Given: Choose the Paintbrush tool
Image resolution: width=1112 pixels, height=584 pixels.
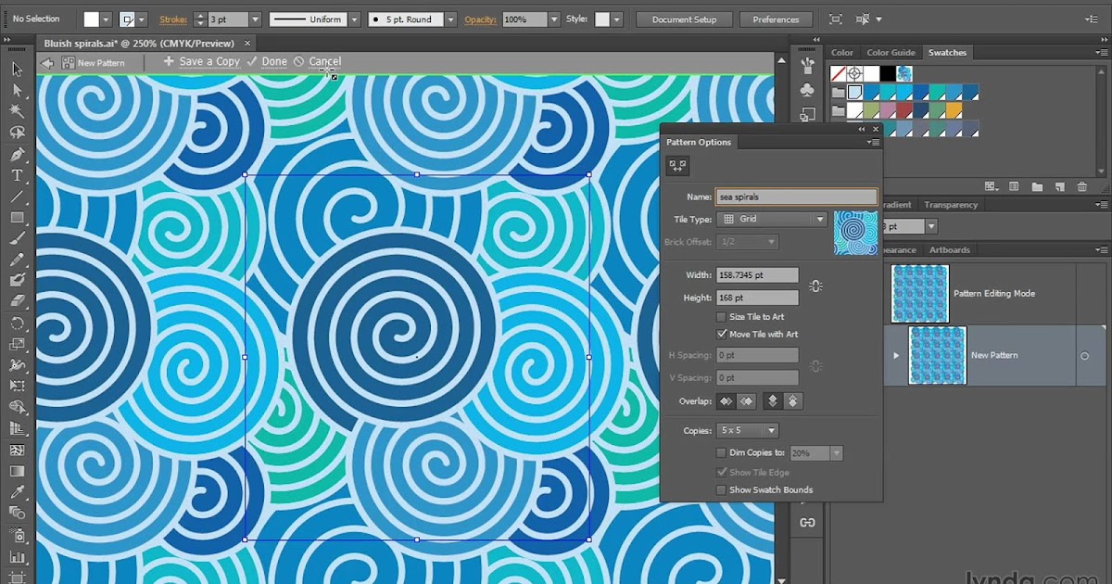Looking at the screenshot, I should tap(16, 236).
